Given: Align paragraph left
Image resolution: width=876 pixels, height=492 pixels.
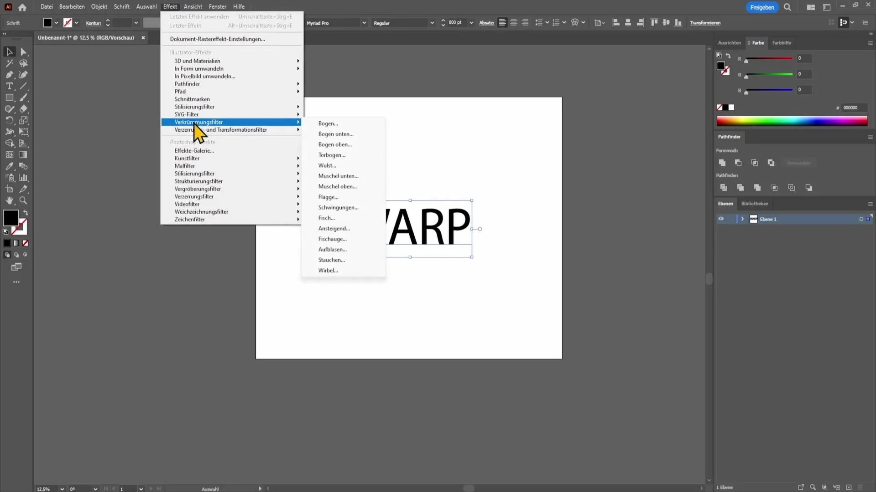Looking at the screenshot, I should pos(502,22).
